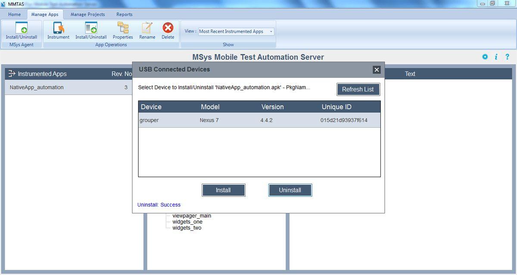Click the Version column header
The image size is (517, 275).
tap(273, 107)
